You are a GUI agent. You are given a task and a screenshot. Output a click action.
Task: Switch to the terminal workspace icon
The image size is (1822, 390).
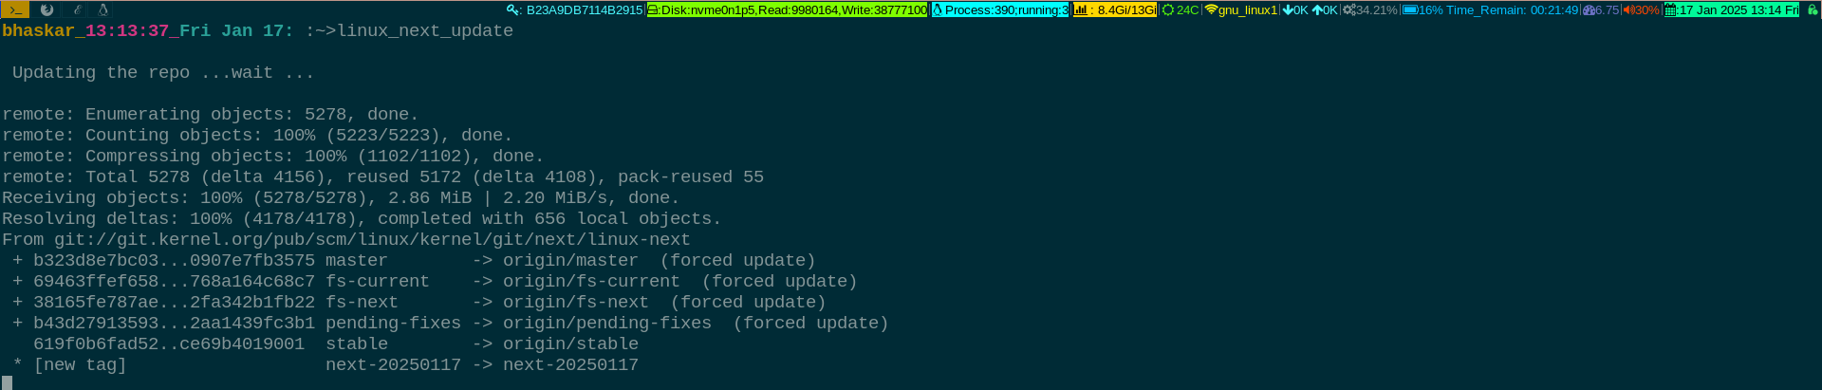click(15, 9)
